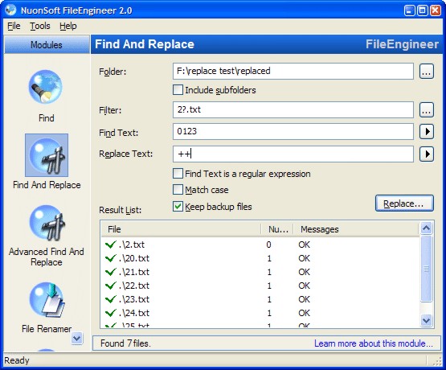Click the green checkmark beside 20.txt

point(111,258)
